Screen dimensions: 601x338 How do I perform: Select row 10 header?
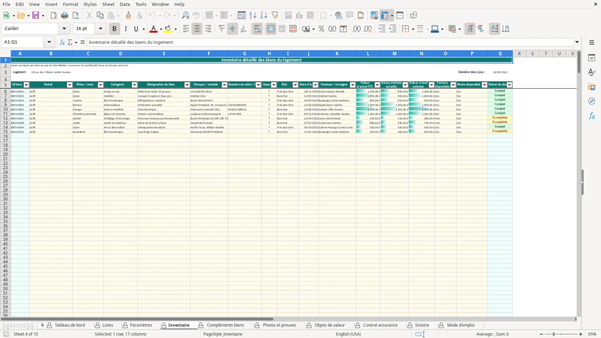click(5, 109)
